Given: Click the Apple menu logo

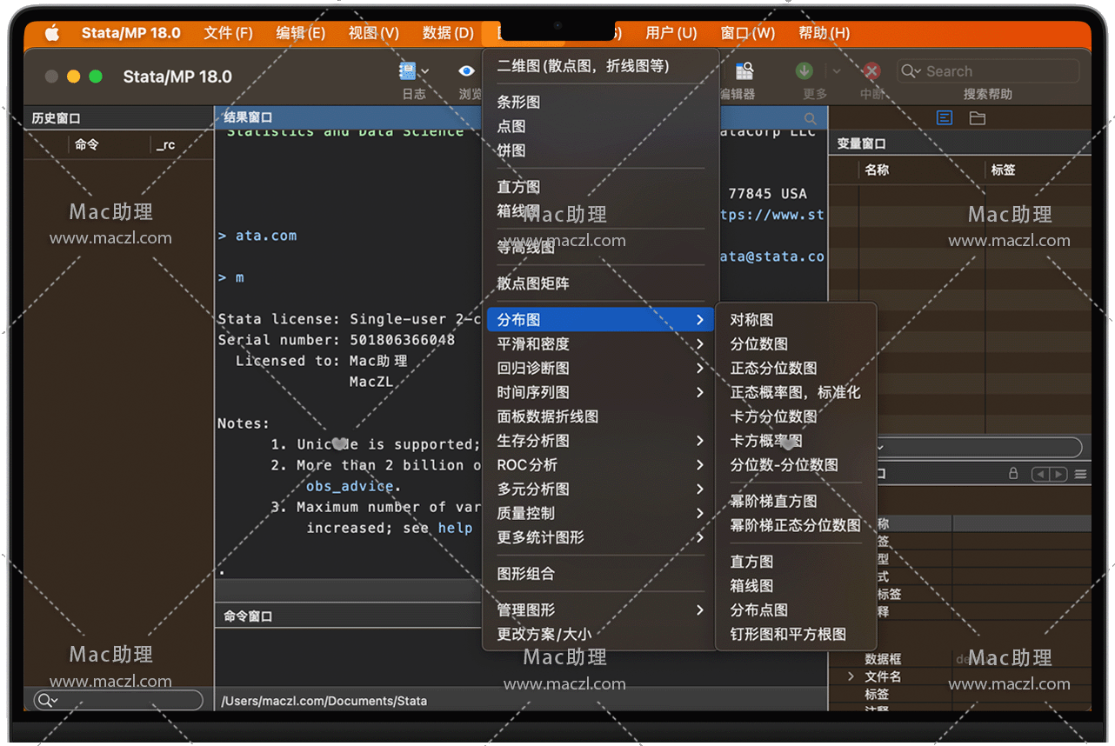Looking at the screenshot, I should (52, 33).
